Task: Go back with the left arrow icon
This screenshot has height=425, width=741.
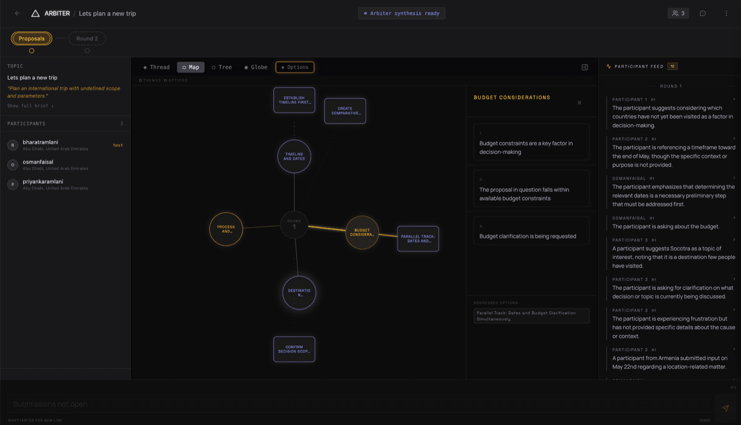Action: (17, 13)
